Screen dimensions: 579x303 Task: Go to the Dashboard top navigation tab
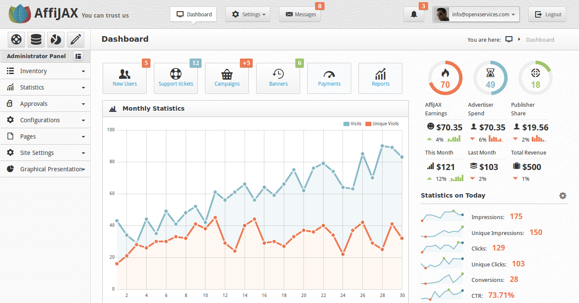pos(193,14)
